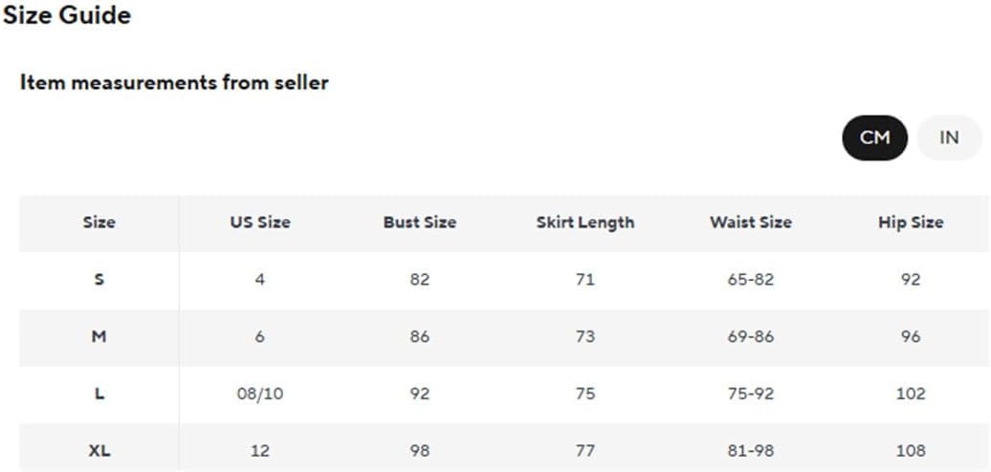The image size is (991, 472).
Task: Click the Skirt Length column header
Action: coord(585,222)
